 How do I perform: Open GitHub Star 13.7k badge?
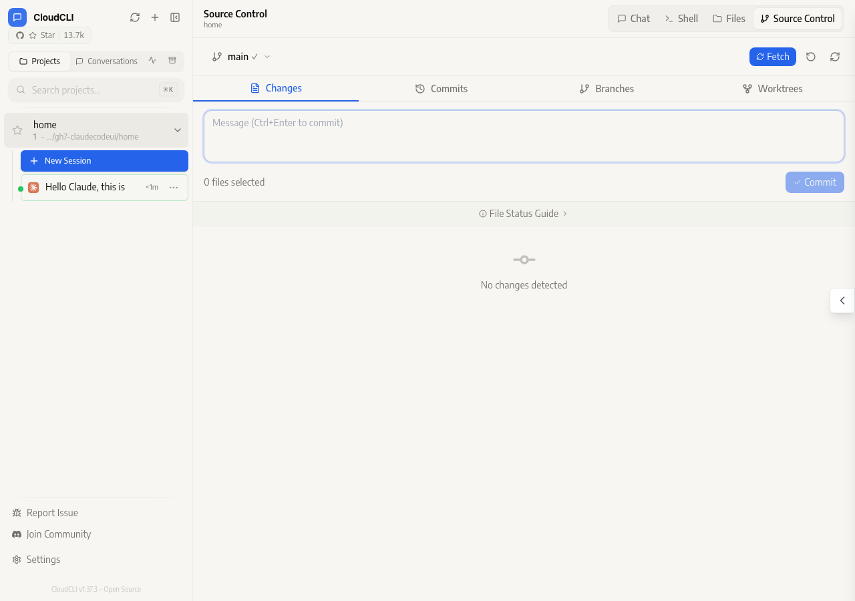(50, 35)
